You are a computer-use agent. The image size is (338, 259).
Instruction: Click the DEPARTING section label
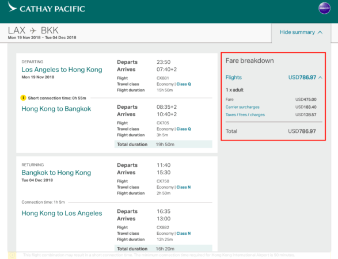(x=32, y=62)
